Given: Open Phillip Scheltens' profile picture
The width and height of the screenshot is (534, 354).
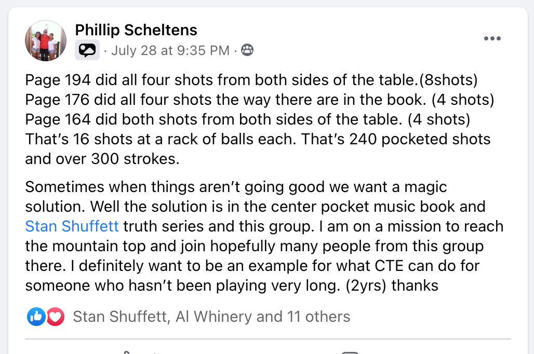Looking at the screenshot, I should (x=46, y=40).
